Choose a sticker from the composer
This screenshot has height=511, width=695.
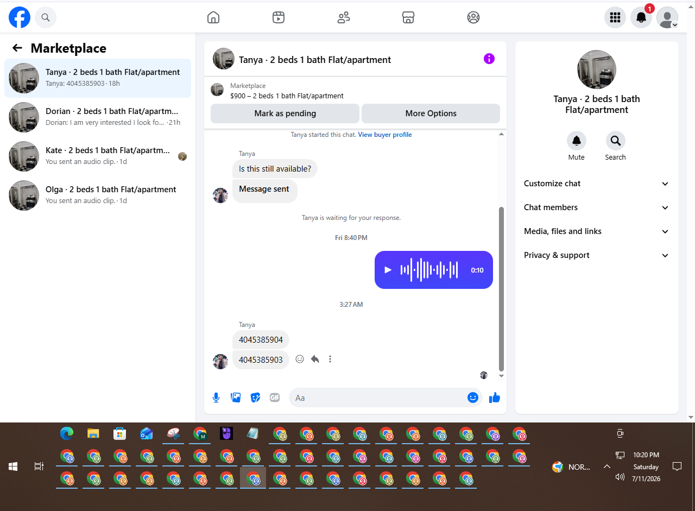(255, 398)
